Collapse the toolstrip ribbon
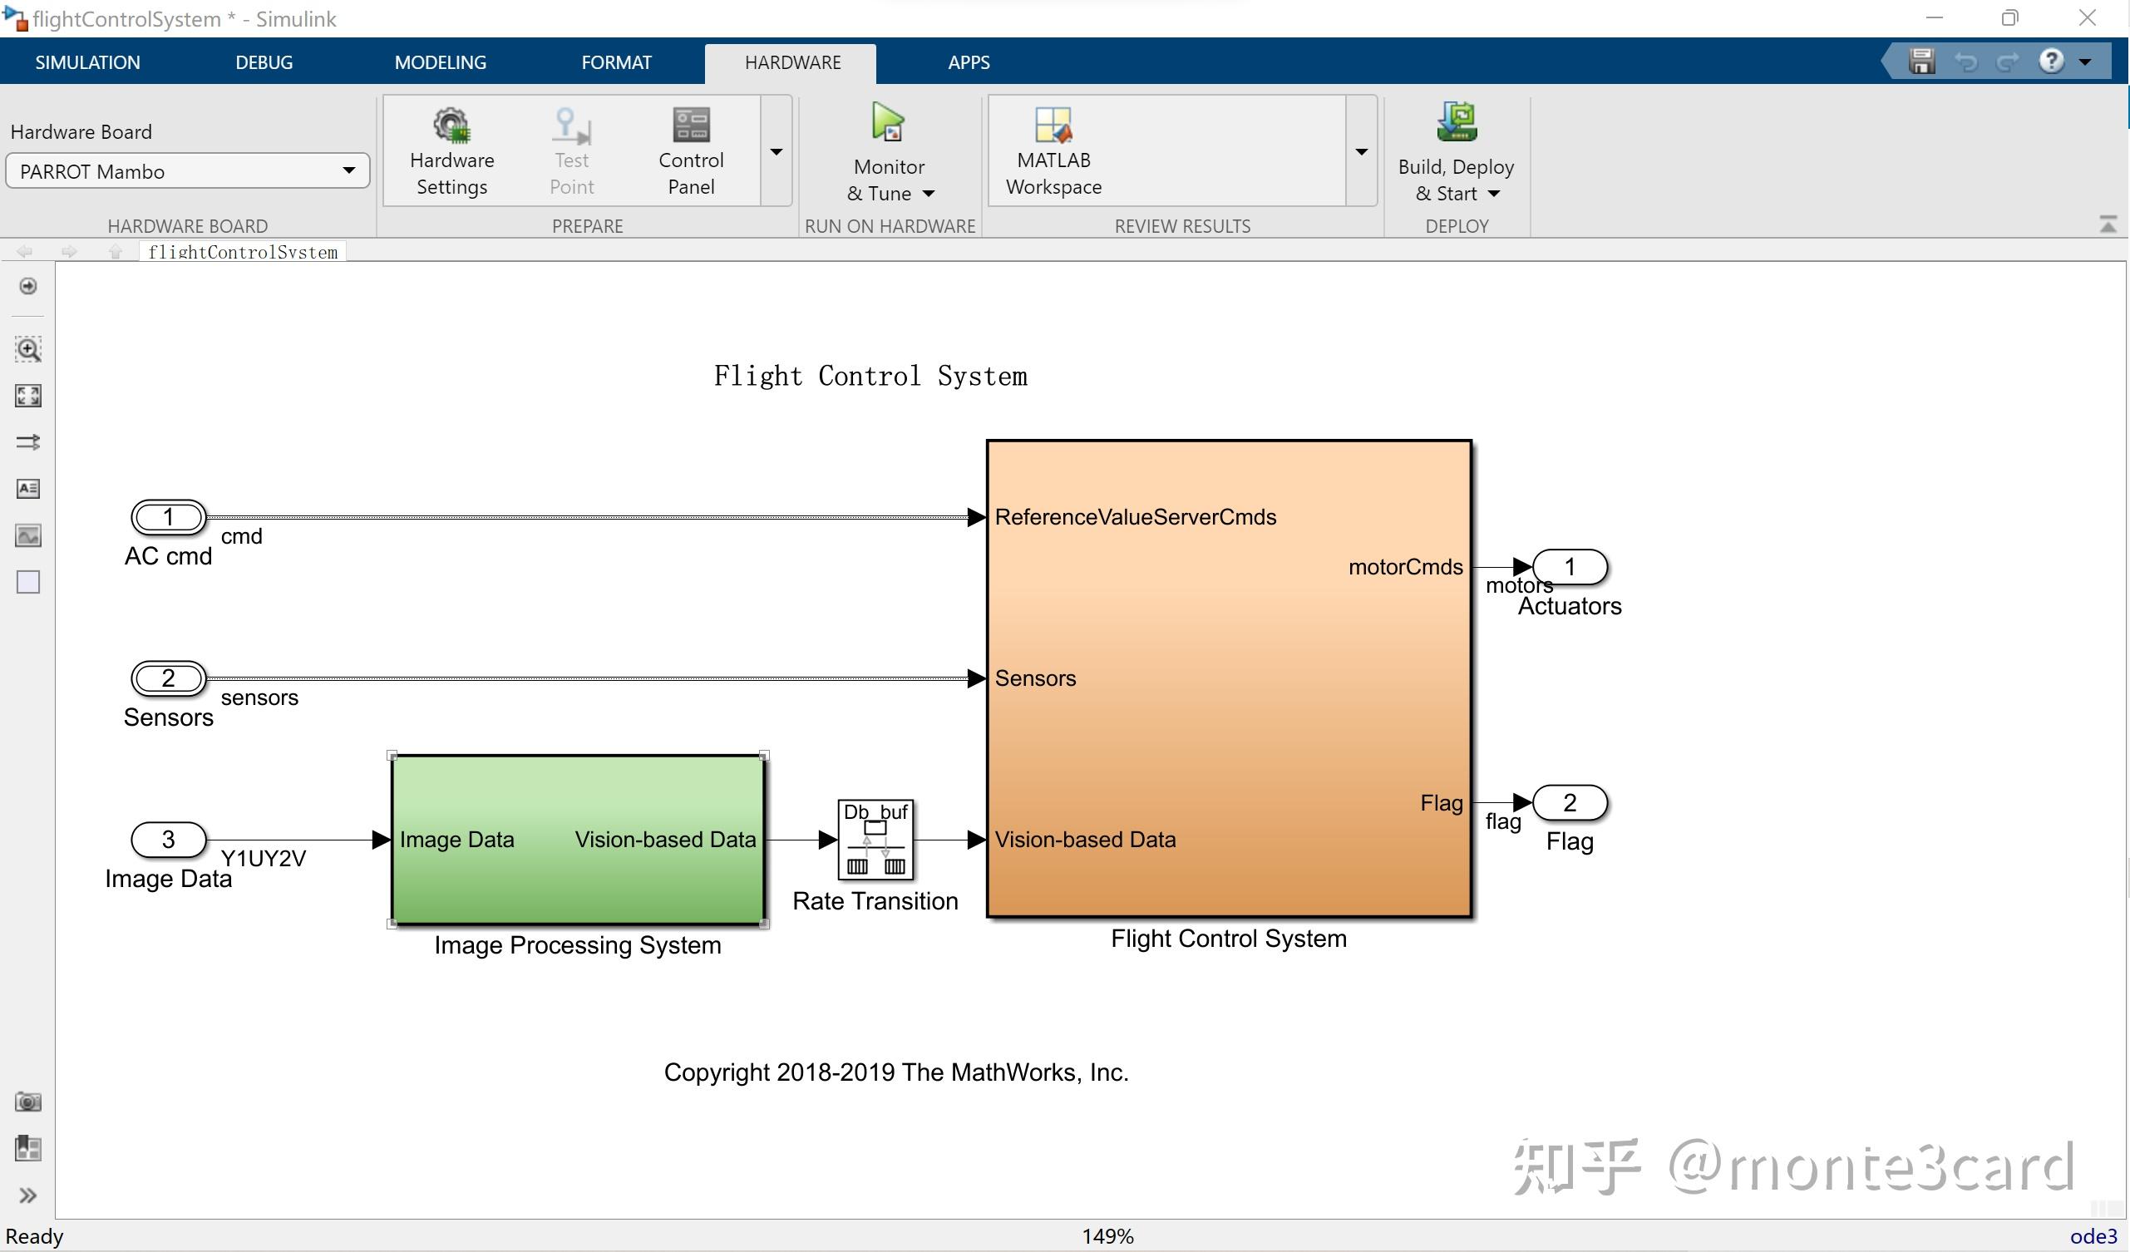The image size is (2130, 1252). (2108, 224)
